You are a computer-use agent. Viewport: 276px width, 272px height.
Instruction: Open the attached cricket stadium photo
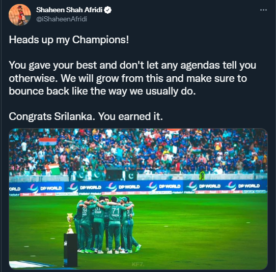point(138,199)
